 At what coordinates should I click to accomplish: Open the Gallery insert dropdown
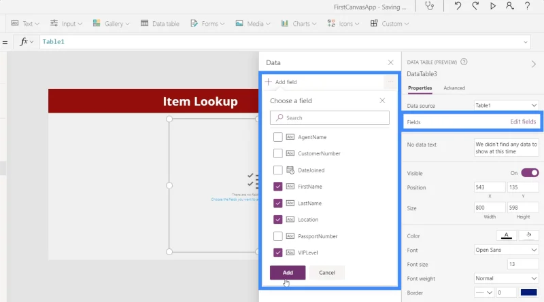(111, 24)
